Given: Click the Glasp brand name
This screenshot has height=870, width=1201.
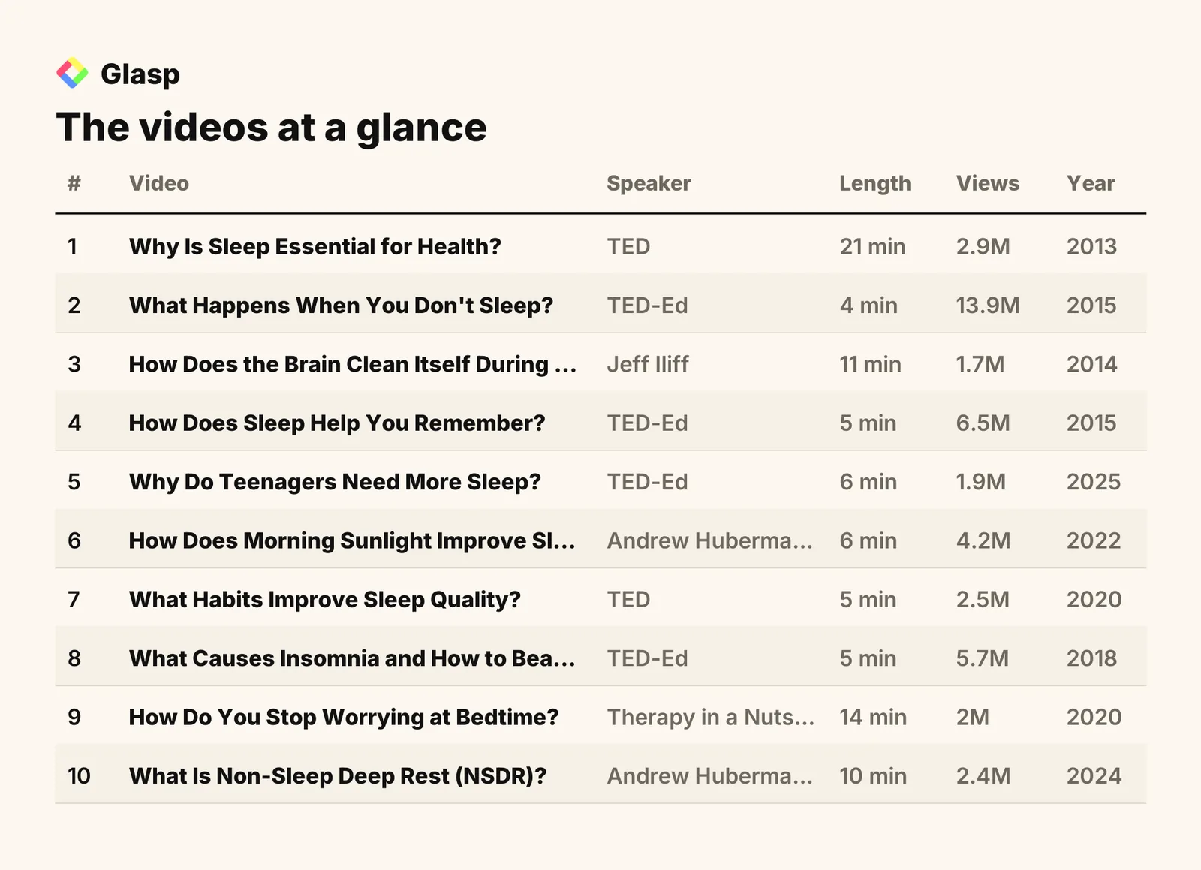Looking at the screenshot, I should point(140,74).
